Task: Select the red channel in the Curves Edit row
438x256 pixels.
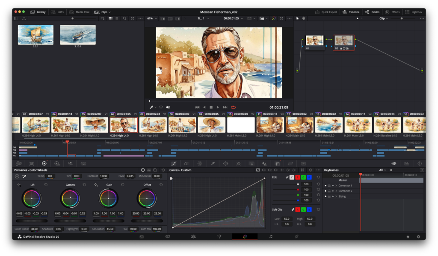Action: (298, 177)
